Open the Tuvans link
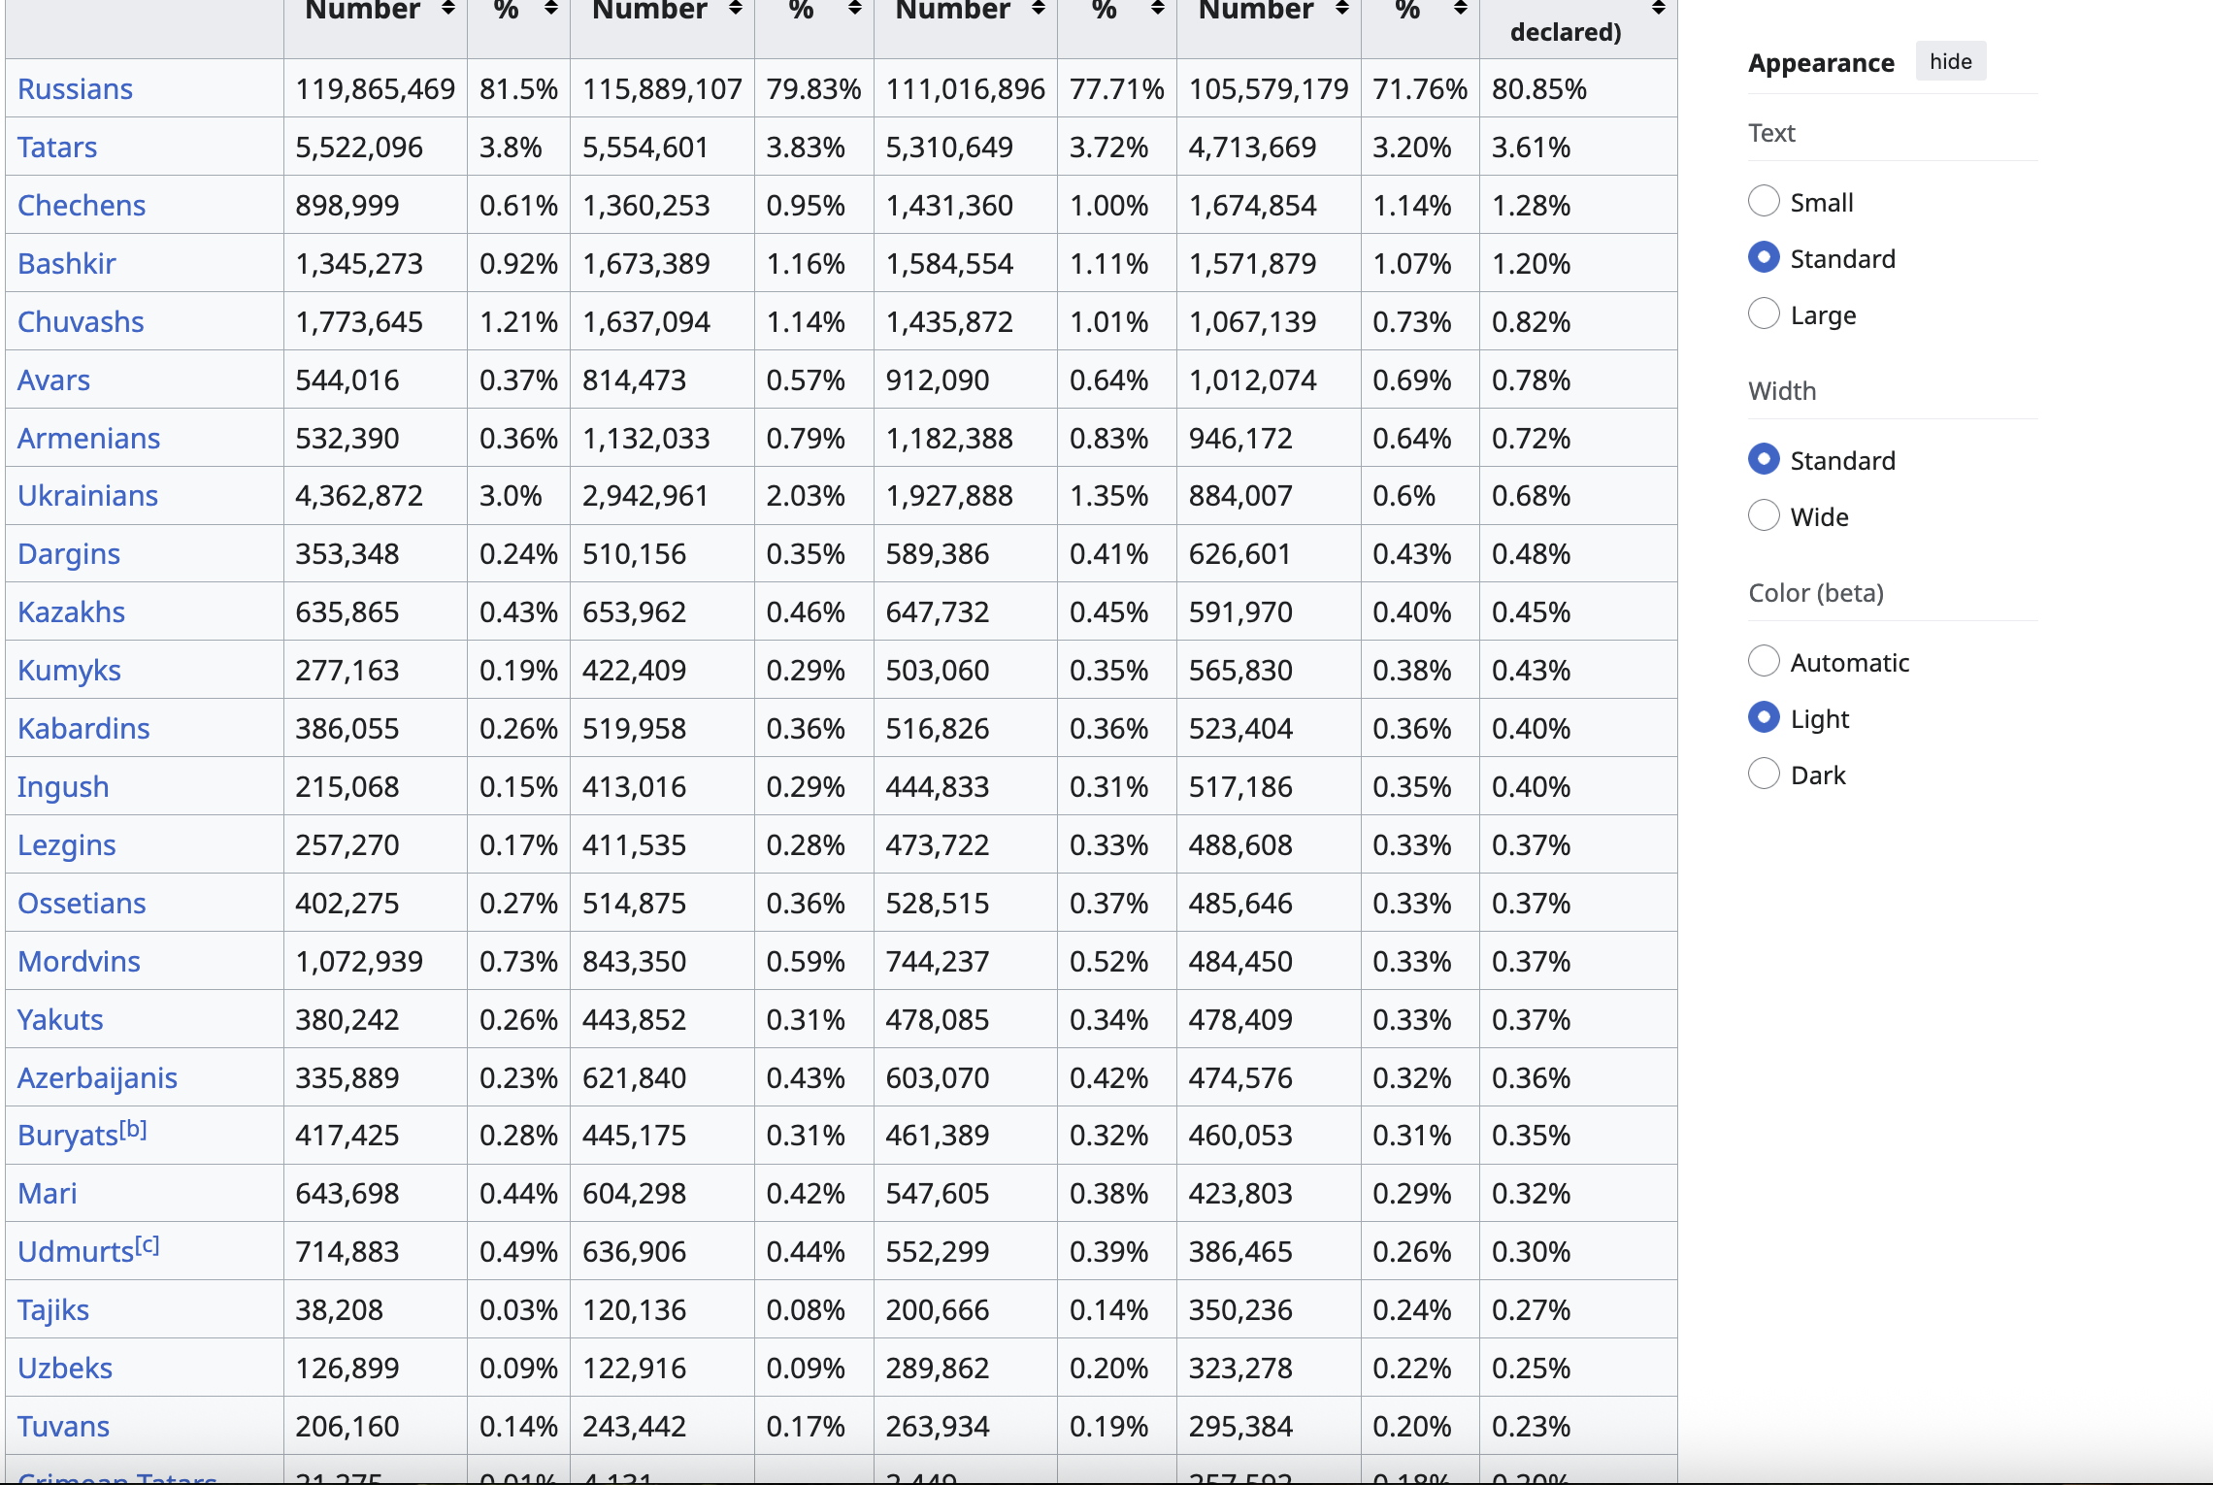The width and height of the screenshot is (2213, 1485). [x=63, y=1427]
